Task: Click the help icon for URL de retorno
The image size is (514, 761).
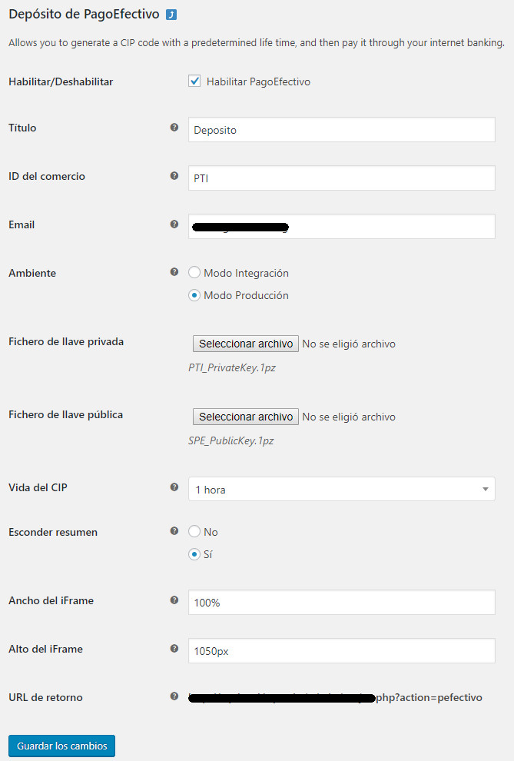Action: coord(174,696)
